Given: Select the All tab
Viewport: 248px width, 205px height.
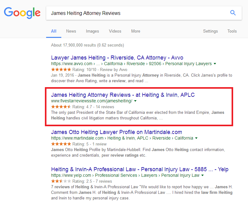Looking at the screenshot, I should 54,31.
